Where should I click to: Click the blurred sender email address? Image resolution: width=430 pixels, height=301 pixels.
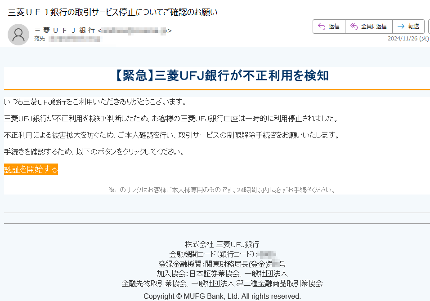click(x=134, y=31)
